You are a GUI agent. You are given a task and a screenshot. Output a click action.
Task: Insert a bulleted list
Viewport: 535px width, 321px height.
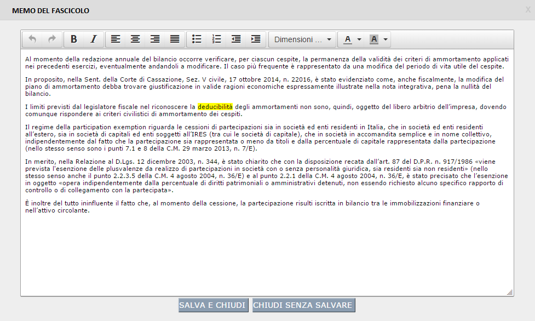197,39
